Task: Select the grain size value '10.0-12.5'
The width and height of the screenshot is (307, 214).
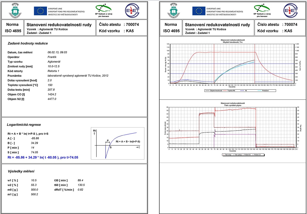Action: coord(53,66)
